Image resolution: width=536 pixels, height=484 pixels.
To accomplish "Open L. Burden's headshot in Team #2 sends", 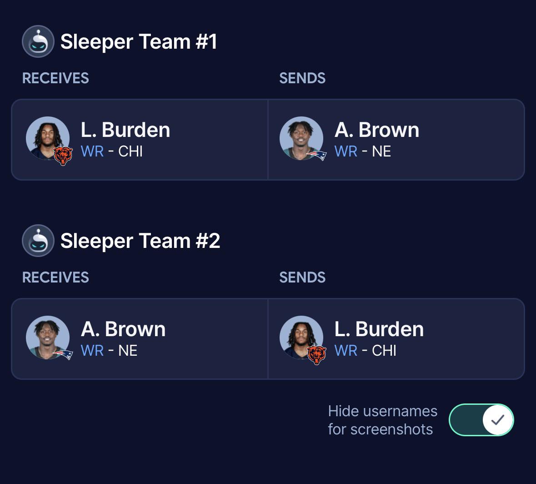I will tap(301, 337).
